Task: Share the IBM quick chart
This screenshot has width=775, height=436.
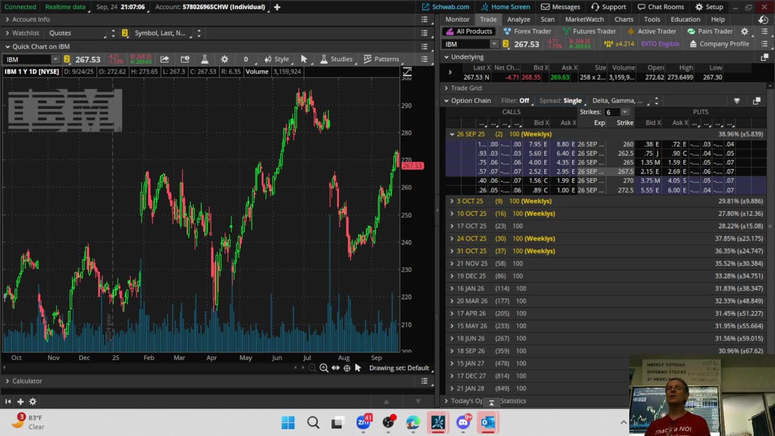Action: coord(164,59)
